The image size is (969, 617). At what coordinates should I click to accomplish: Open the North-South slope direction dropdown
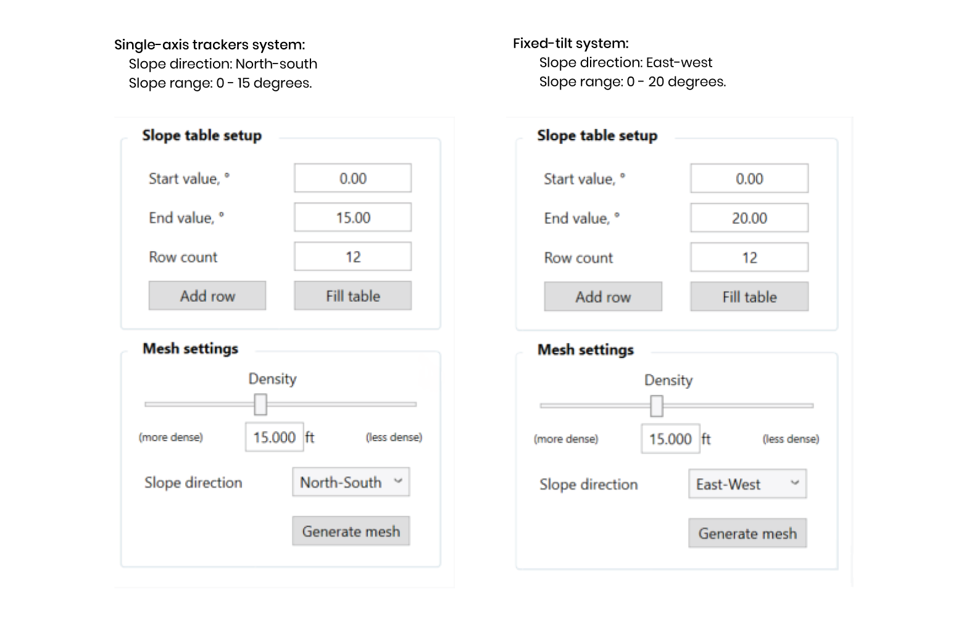coord(351,482)
